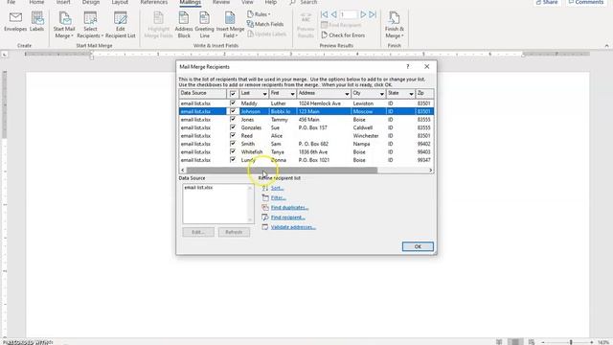Image resolution: width=613 pixels, height=345 pixels.
Task: Go to previous record arrow
Action: click(334, 14)
